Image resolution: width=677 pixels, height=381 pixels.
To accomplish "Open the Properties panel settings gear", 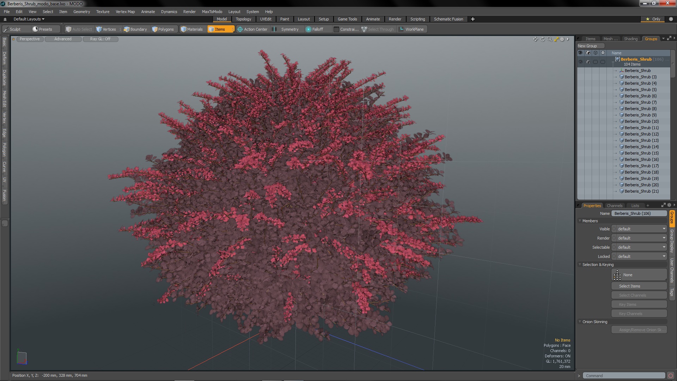I will (x=669, y=205).
